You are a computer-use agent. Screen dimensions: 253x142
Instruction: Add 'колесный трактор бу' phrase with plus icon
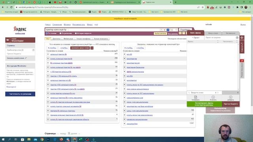pyautogui.click(x=48, y=54)
